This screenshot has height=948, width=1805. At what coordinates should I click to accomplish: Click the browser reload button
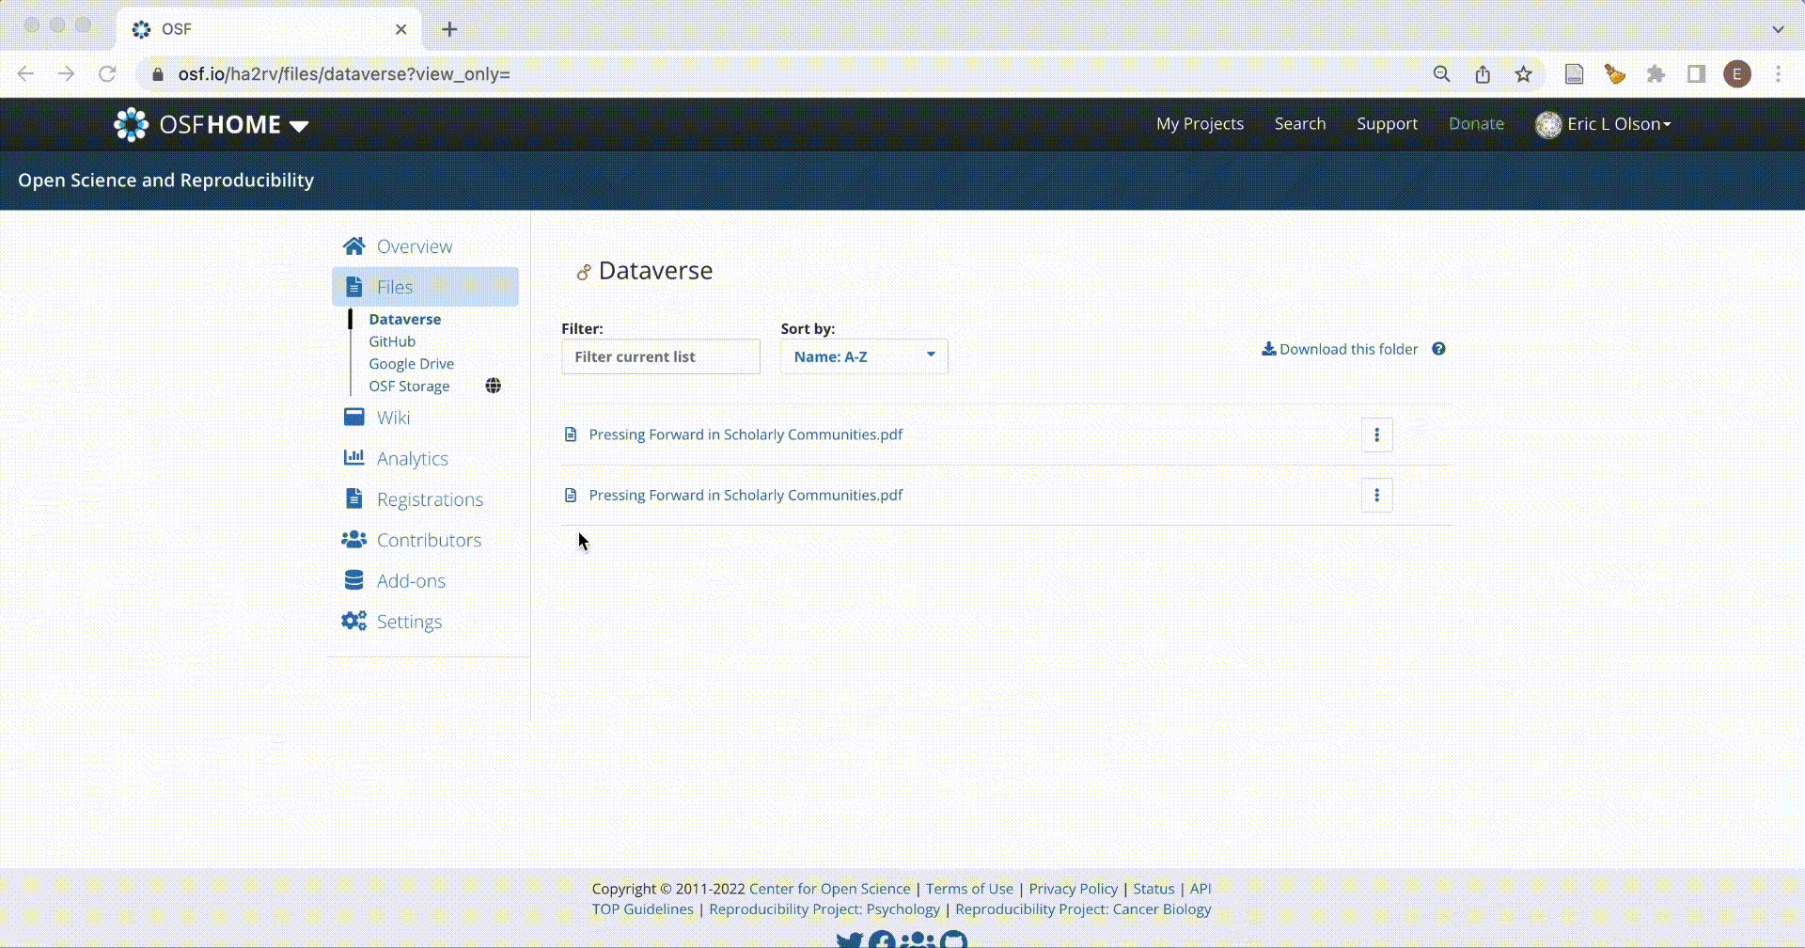[x=107, y=74]
